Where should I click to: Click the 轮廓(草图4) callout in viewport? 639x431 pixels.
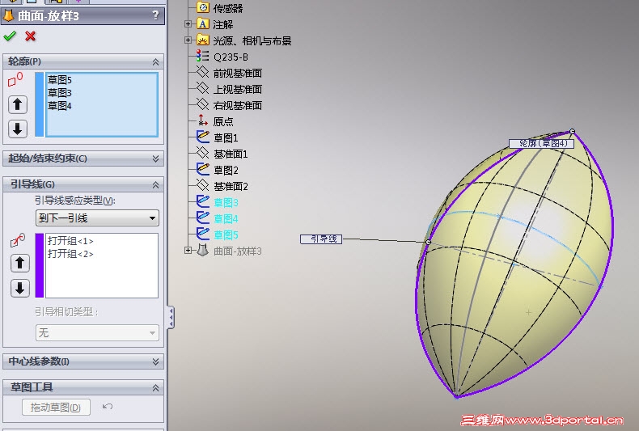tap(542, 143)
